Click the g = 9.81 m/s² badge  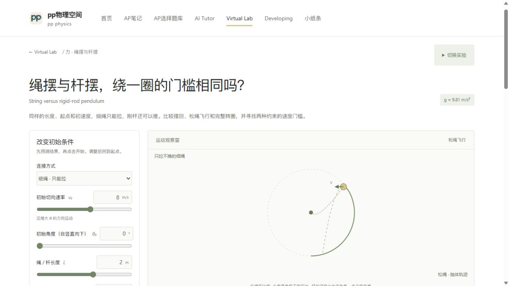(x=457, y=100)
